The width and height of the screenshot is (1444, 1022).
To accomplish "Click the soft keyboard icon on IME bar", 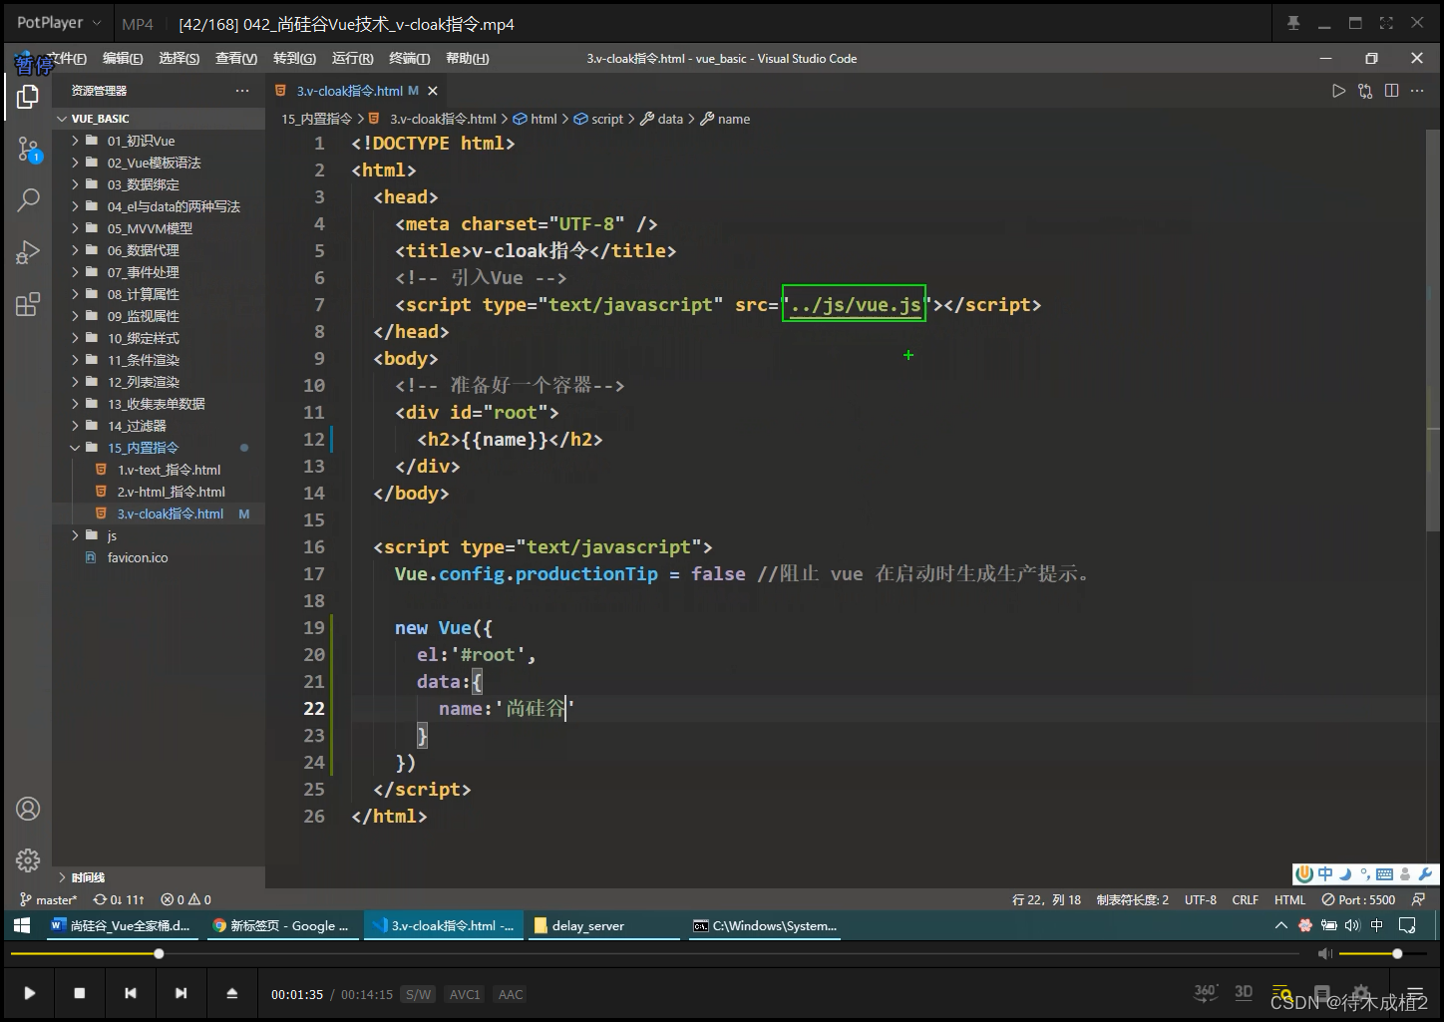I will [x=1384, y=874].
